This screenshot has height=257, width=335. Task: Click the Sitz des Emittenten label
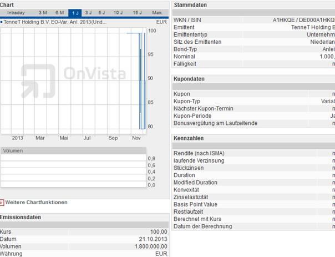click(x=197, y=42)
